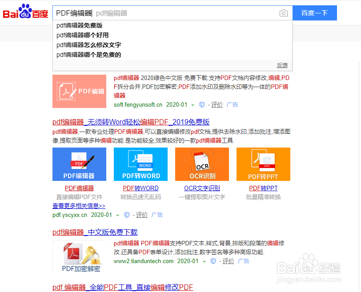Select suggestion pdf编辑器哪个是免费的
The height and width of the screenshot is (292, 361).
pos(172,55)
